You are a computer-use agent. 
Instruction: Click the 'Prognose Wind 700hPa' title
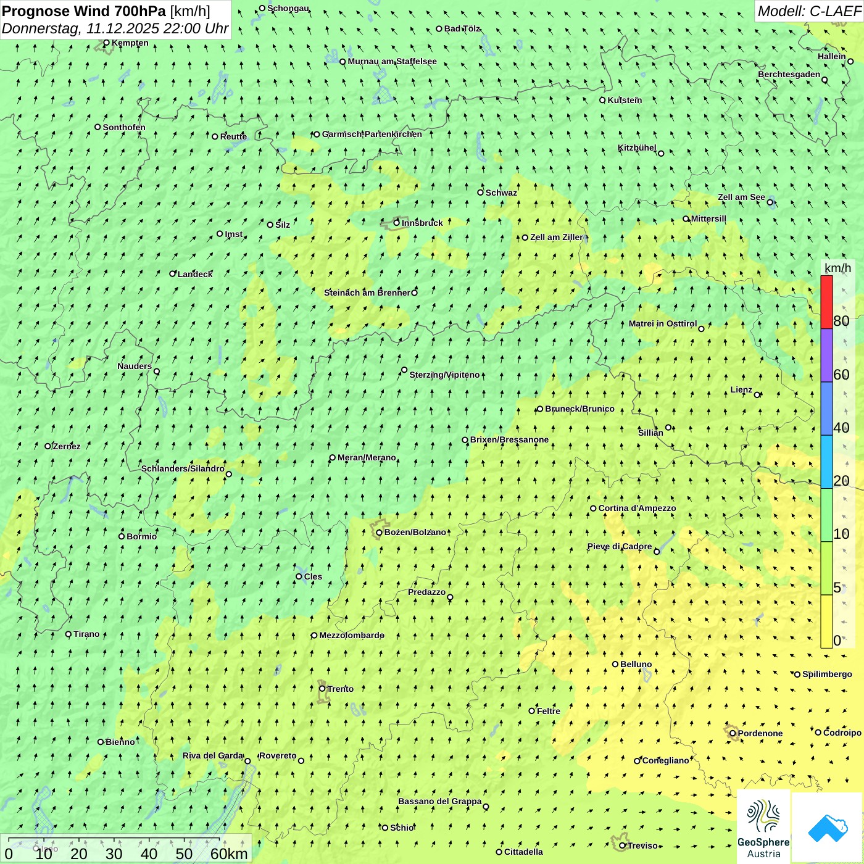[x=84, y=11]
